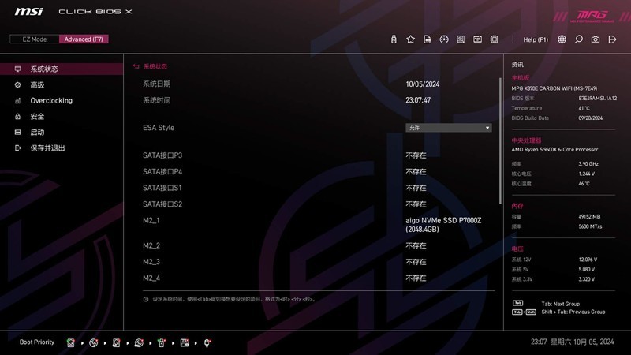Change language via the globe icon
This screenshot has width=631, height=355.
(562, 39)
